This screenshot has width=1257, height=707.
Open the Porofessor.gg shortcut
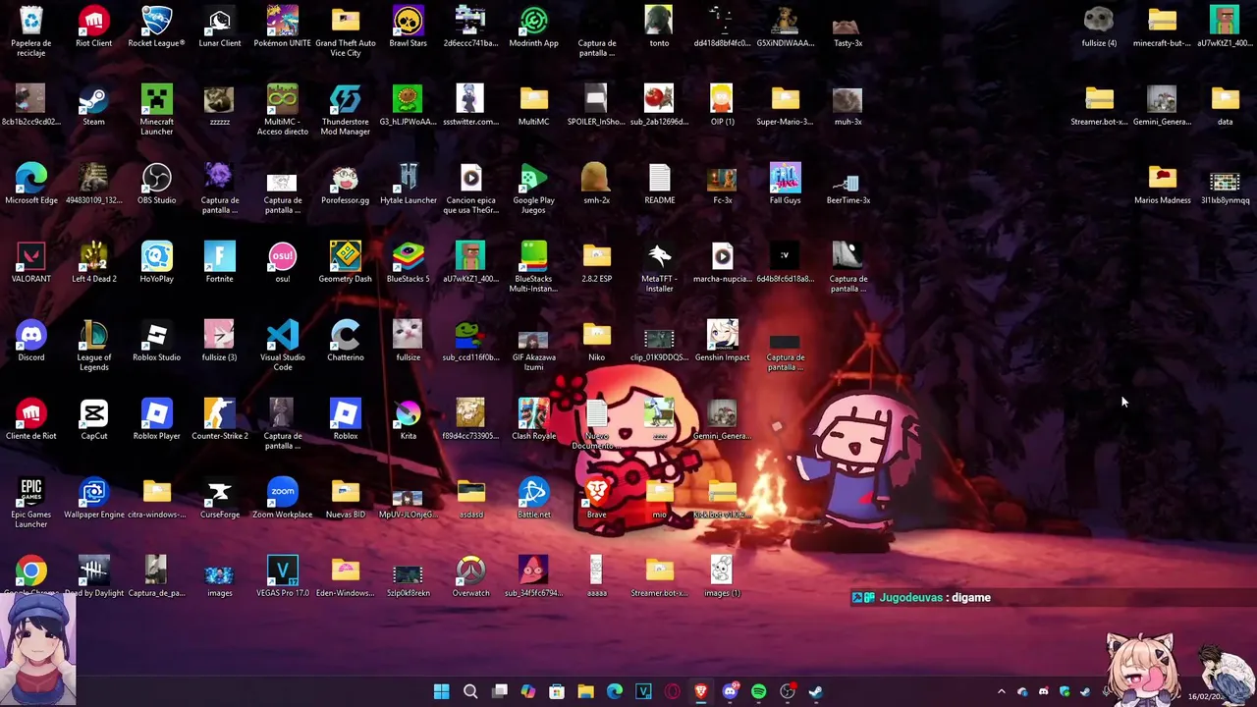click(346, 184)
